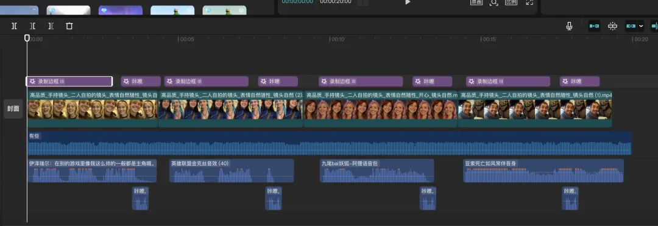Viewport: 658px width, 226px height.
Task: Open the preview zoom magnifier icon
Action: (494, 2)
